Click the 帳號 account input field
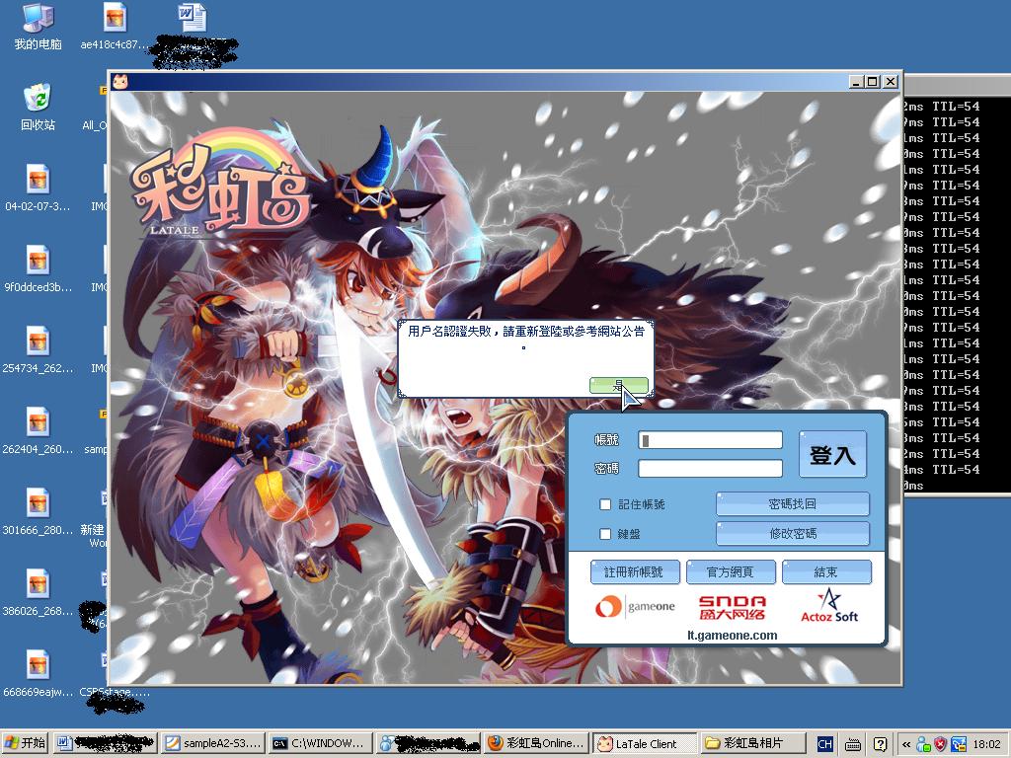 click(x=710, y=440)
